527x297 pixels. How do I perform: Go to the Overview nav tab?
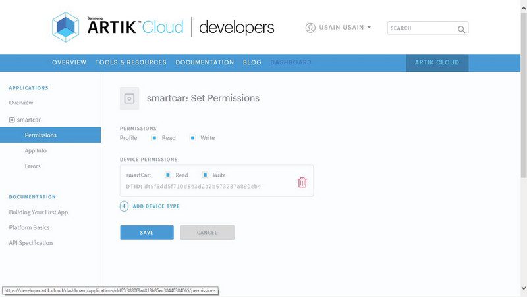click(69, 62)
